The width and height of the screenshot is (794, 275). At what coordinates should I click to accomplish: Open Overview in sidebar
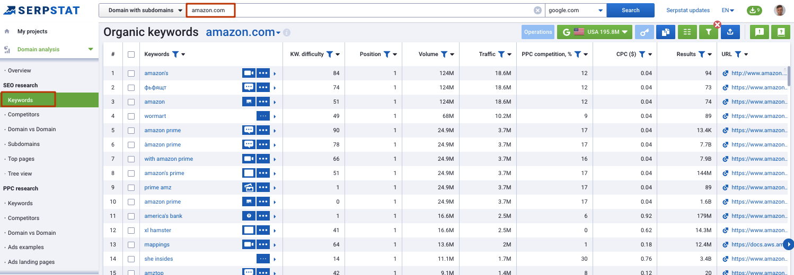(x=20, y=70)
